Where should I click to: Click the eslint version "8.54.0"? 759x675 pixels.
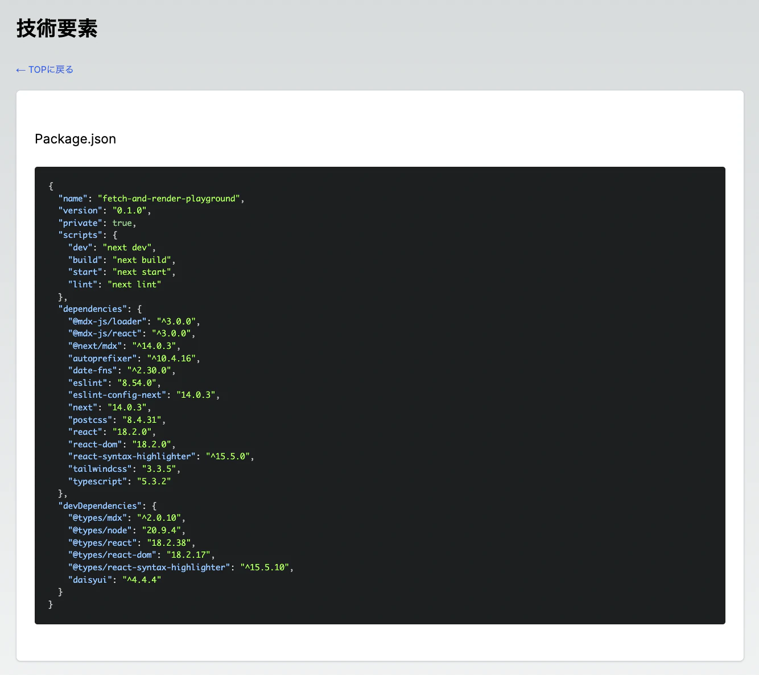(137, 383)
